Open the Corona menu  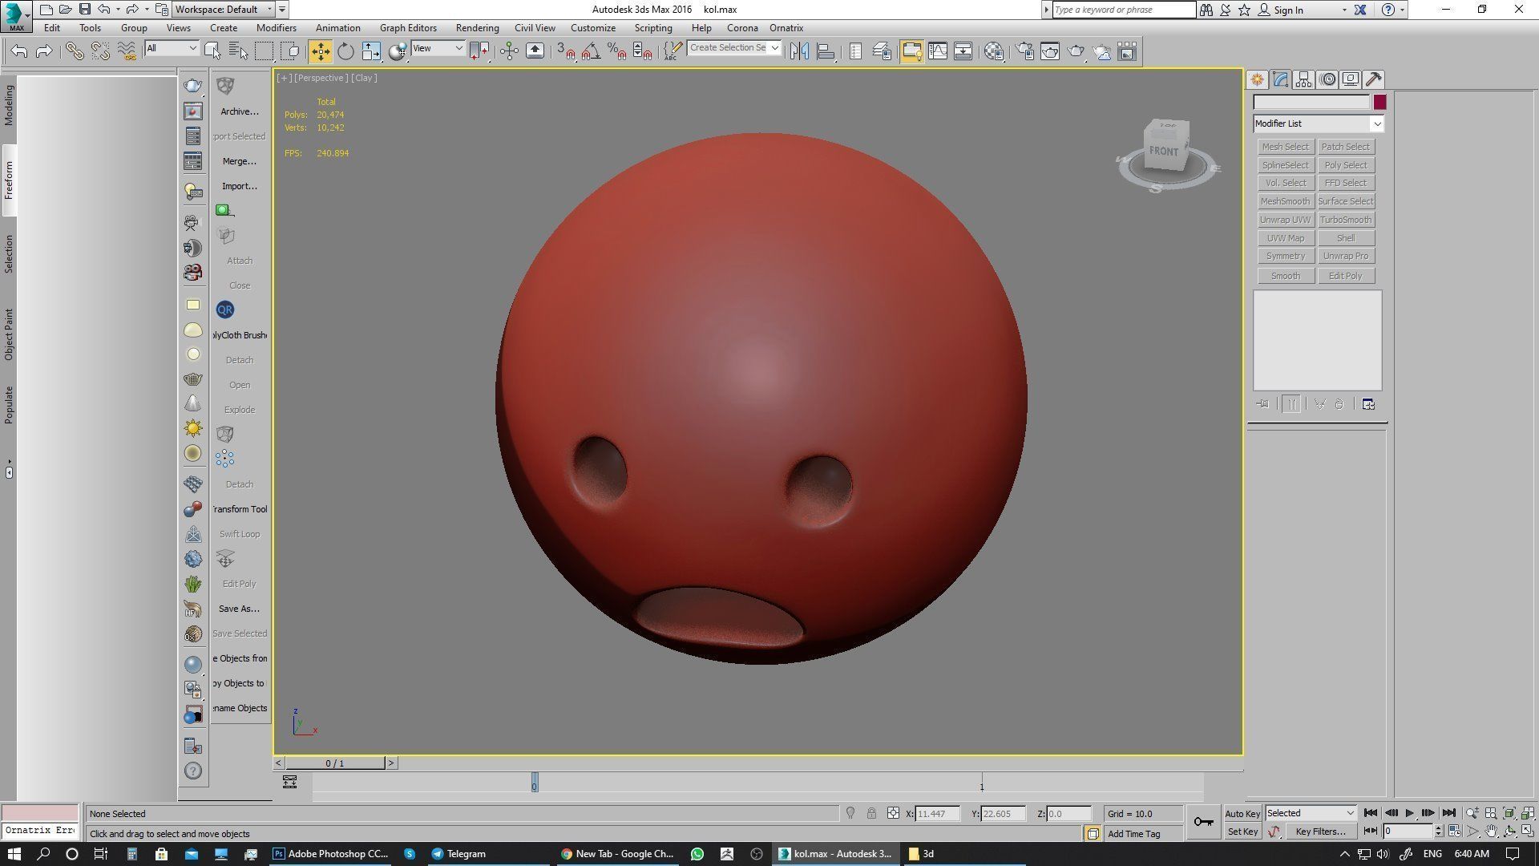click(742, 27)
